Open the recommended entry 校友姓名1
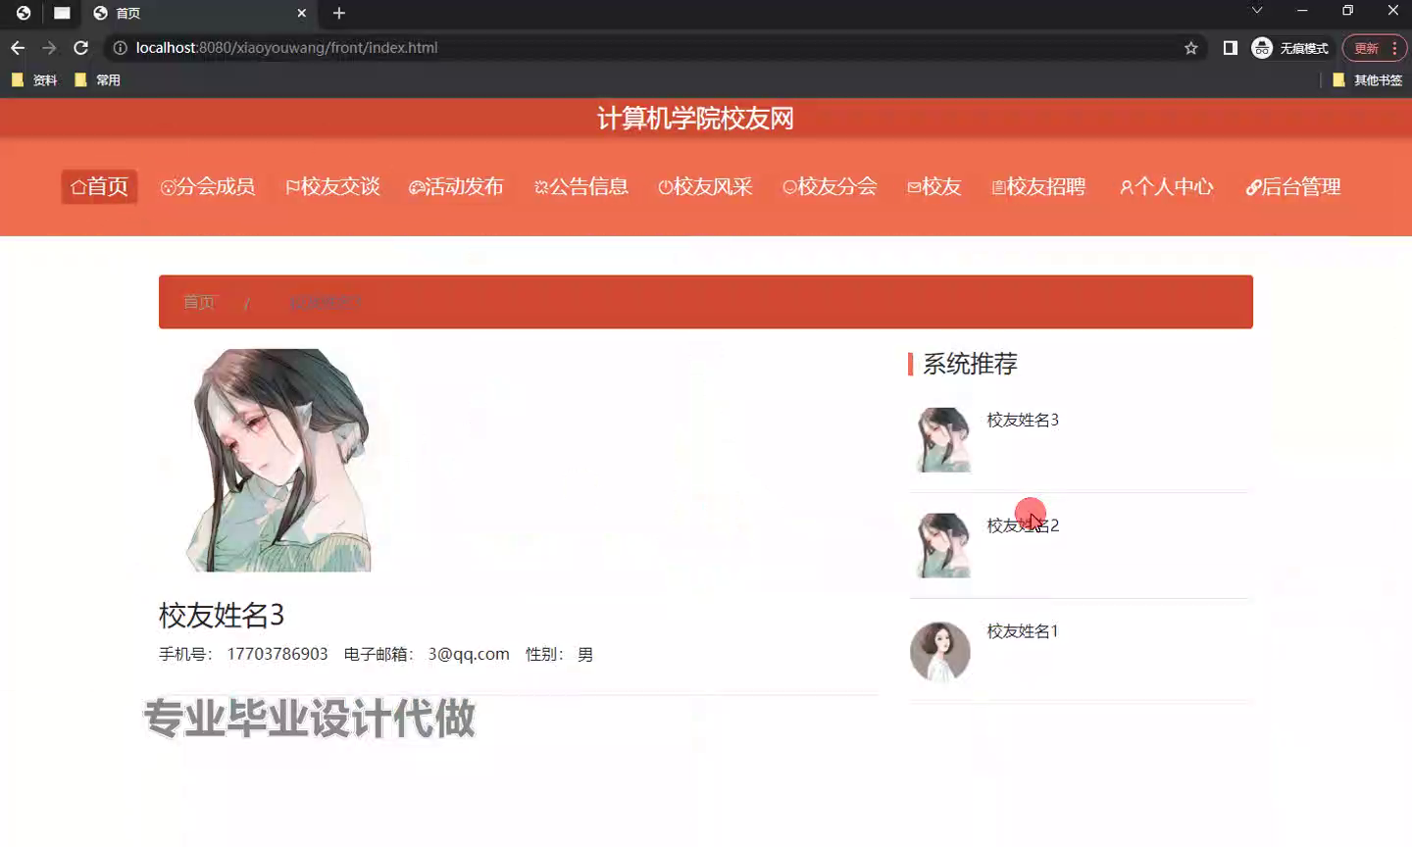The image size is (1412, 847). pyautogui.click(x=1023, y=631)
